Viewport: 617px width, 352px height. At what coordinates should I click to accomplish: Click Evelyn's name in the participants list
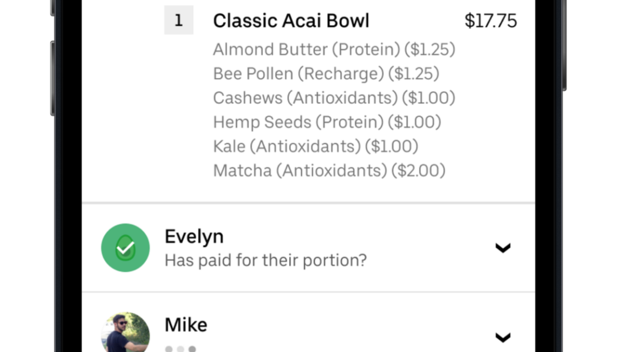pyautogui.click(x=195, y=236)
